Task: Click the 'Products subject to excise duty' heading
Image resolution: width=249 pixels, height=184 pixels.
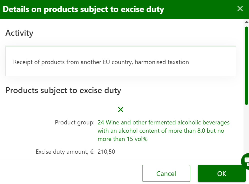Action: [63, 90]
